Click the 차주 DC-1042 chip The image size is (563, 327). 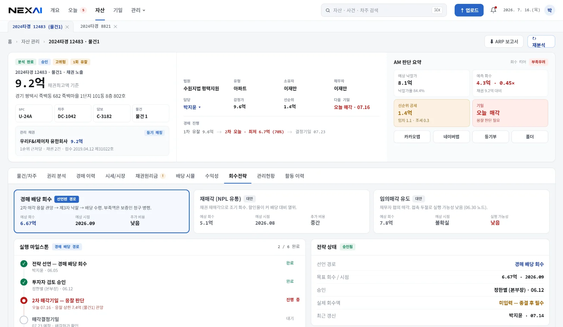73,113
